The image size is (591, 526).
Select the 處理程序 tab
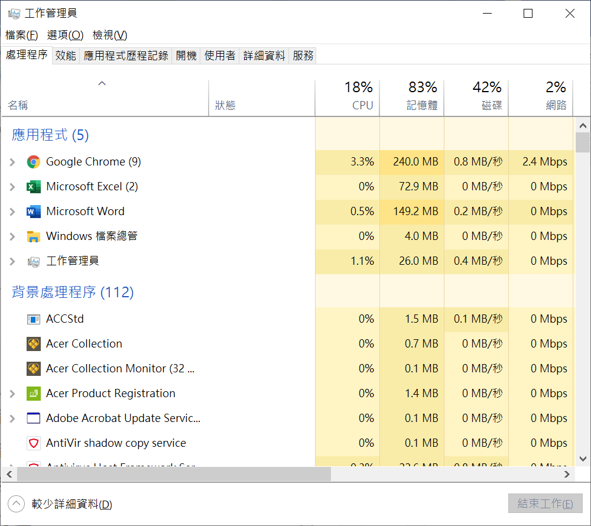pos(27,55)
